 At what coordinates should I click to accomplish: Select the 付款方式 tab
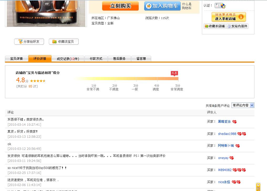click(x=96, y=59)
